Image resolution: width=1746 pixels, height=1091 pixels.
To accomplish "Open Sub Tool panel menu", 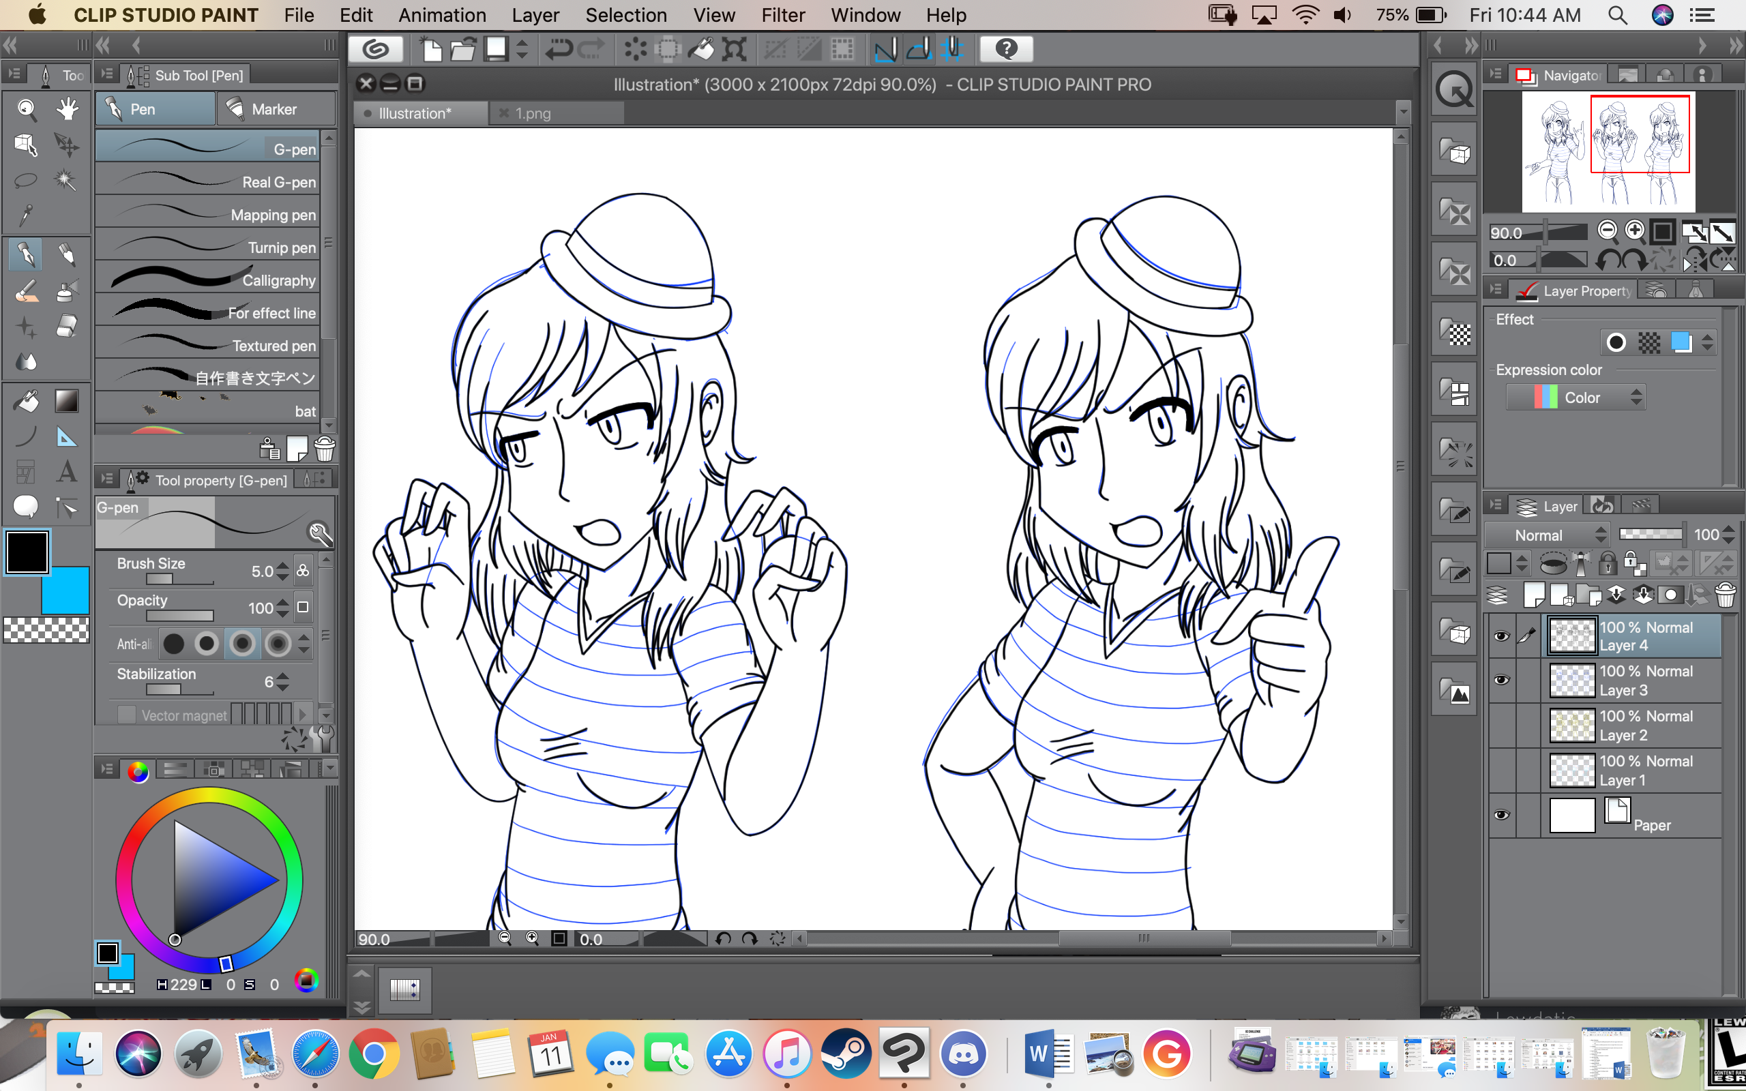I will coord(107,74).
